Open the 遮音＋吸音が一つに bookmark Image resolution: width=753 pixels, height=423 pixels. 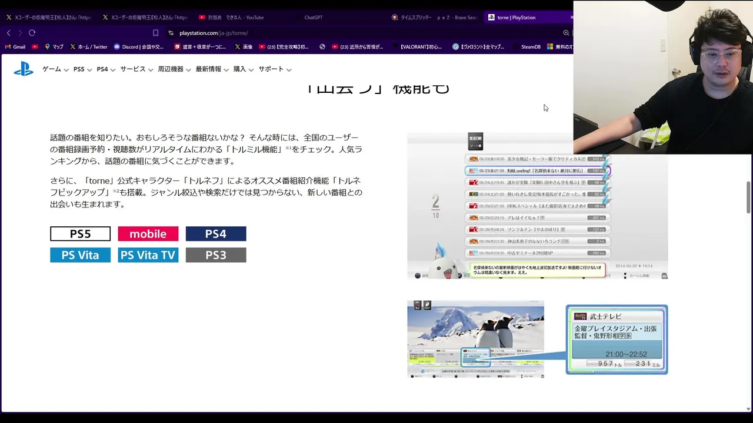(x=200, y=46)
